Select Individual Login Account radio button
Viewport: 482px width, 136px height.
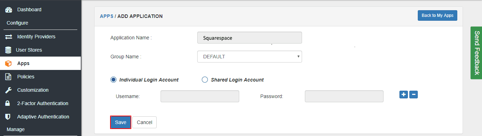[x=113, y=80]
